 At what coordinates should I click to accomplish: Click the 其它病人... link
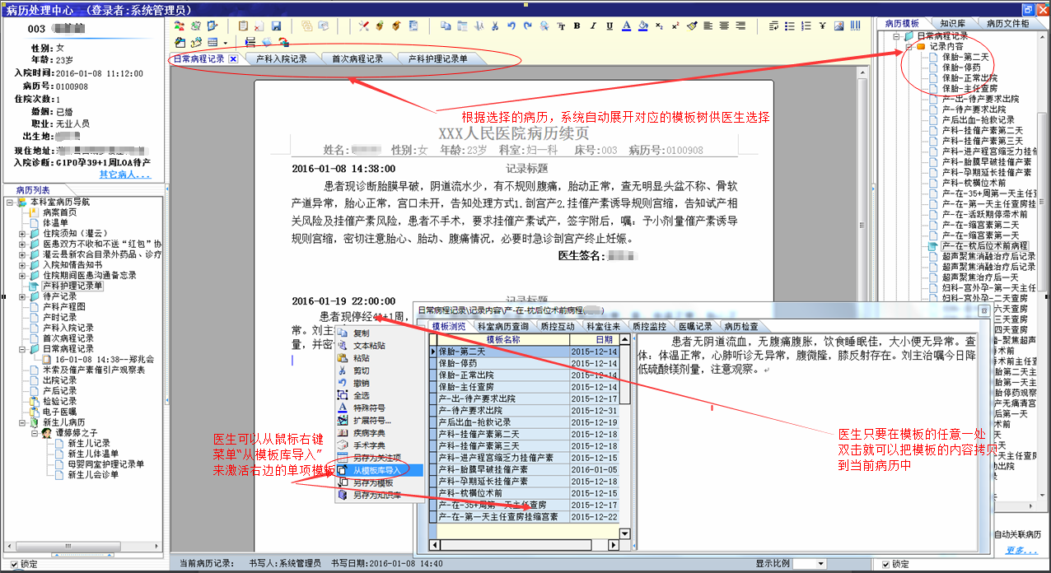[124, 175]
